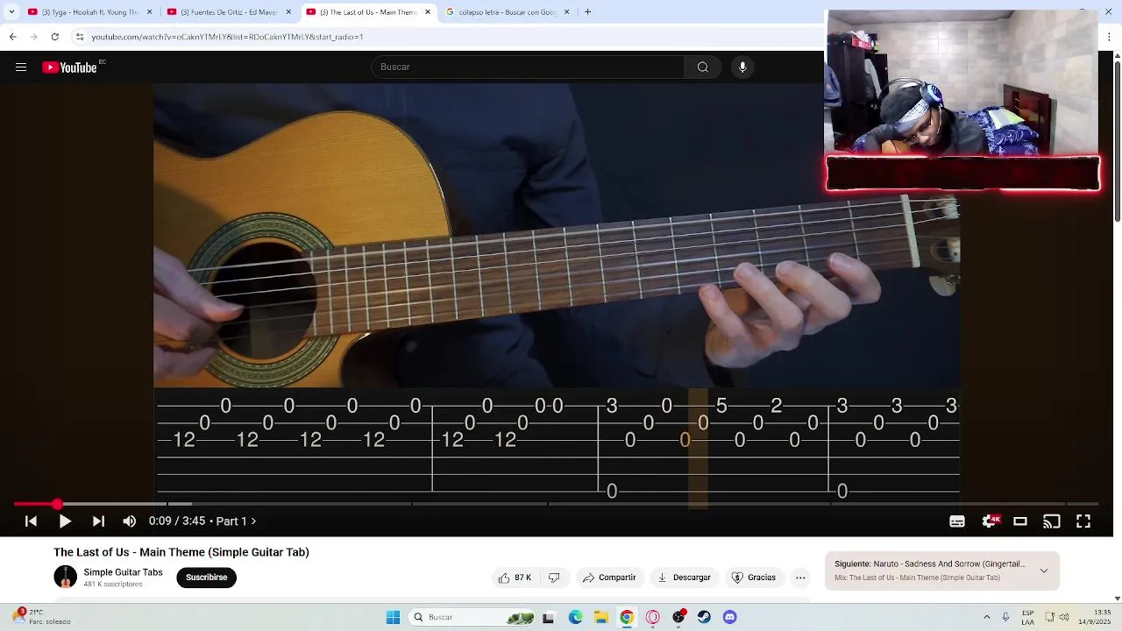This screenshot has height=631, width=1122.
Task: Subscribe via the Suscribirse button
Action: pyautogui.click(x=206, y=578)
